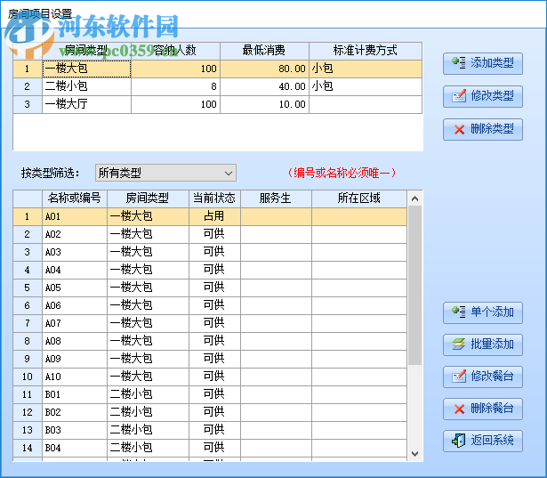Select room B04 in the list
This screenshot has height=478, width=547.
210,448
